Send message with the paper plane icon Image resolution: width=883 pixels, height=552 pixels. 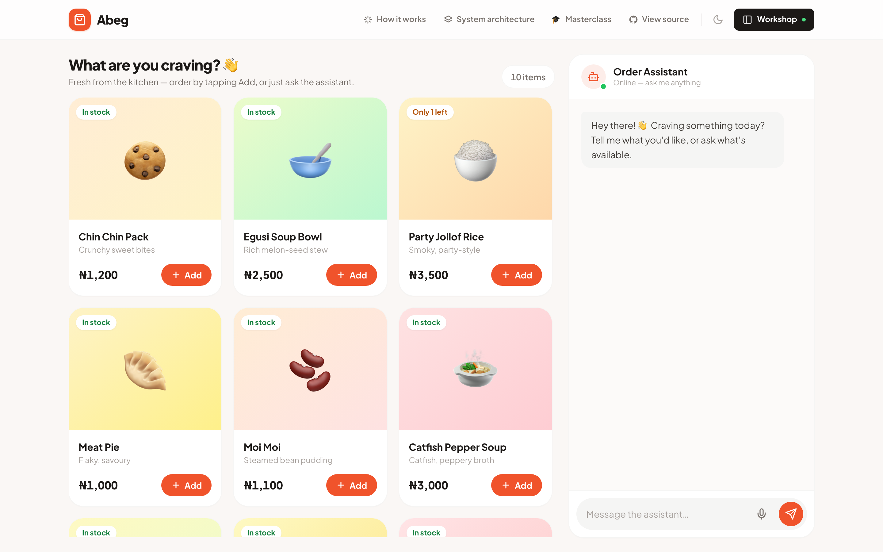pos(791,514)
